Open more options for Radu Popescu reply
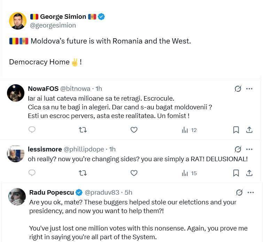This screenshot has height=242, width=263. [250, 192]
